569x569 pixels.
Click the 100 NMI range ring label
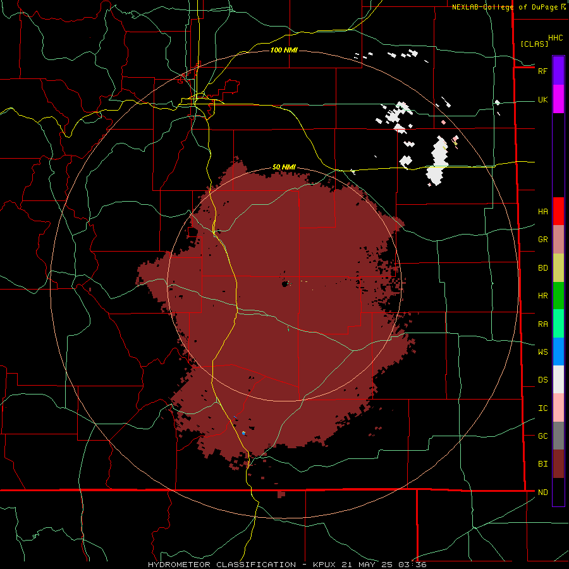tap(284, 50)
